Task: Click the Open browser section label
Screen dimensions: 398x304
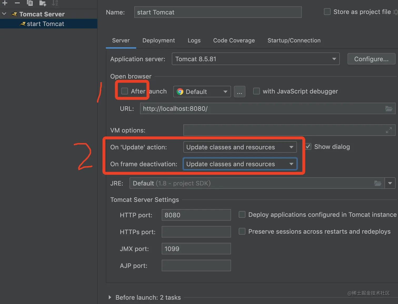Action: 131,76
